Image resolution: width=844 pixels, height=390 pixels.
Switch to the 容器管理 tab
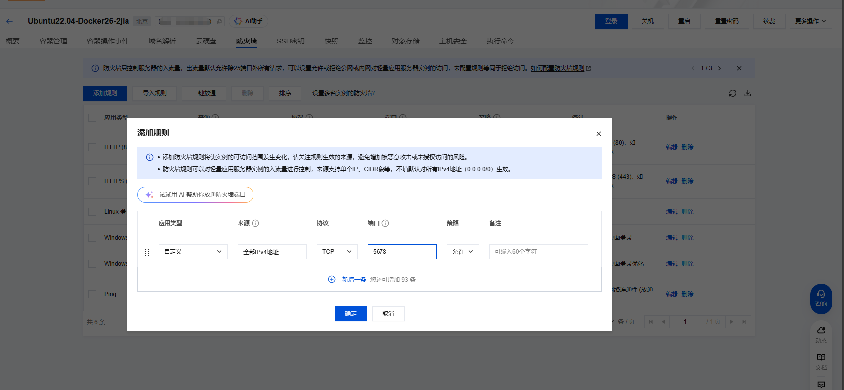[53, 41]
